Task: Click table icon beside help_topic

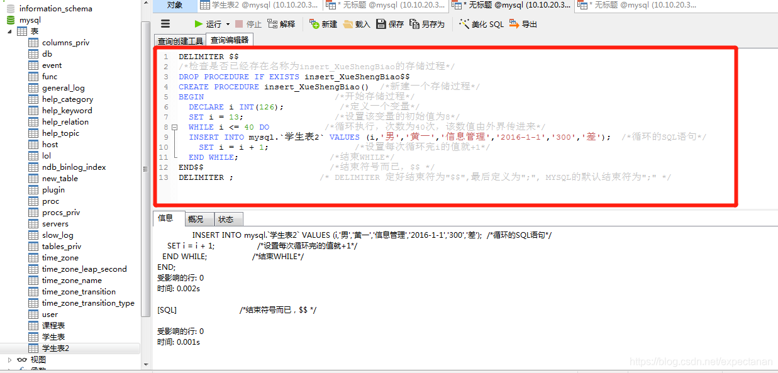Action: (x=33, y=133)
